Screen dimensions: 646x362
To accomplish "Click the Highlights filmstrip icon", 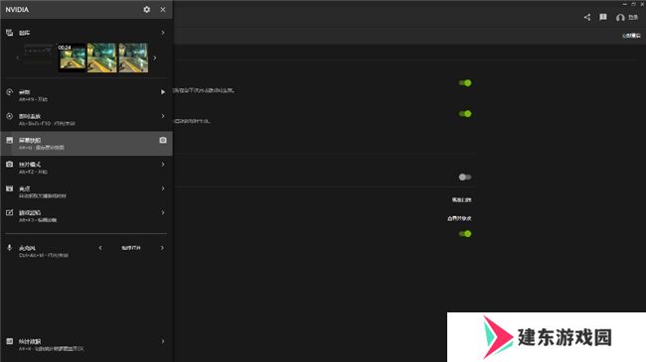I will pos(10,188).
